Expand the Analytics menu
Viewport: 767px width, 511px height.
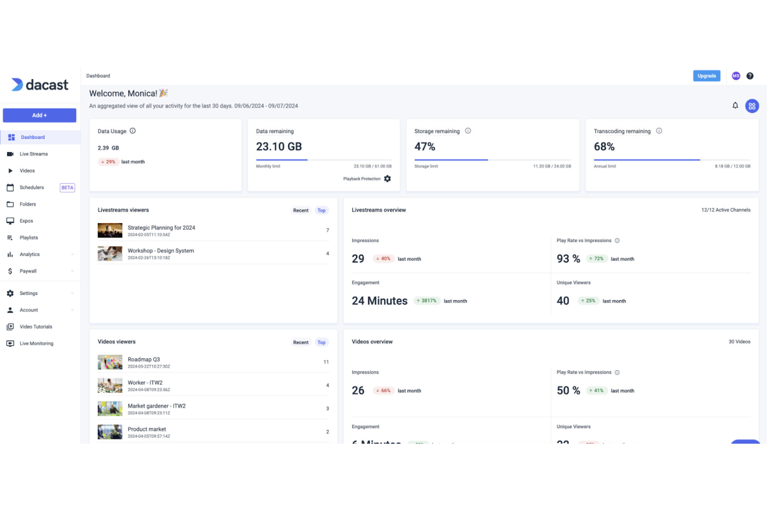[x=30, y=254]
